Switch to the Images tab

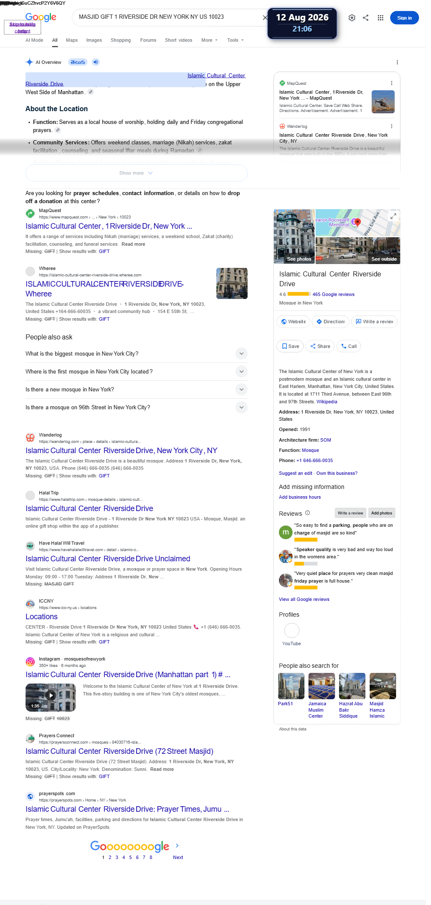(94, 40)
